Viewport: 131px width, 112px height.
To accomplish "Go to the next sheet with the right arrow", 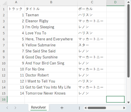I will (x=15, y=108).
